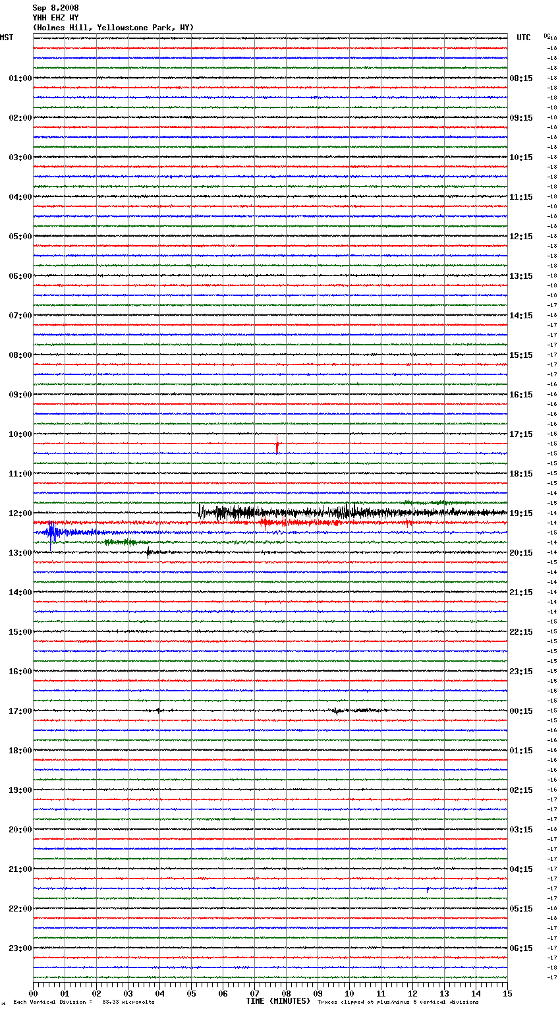Click the 01:00 MST time label

pyautogui.click(x=20, y=78)
